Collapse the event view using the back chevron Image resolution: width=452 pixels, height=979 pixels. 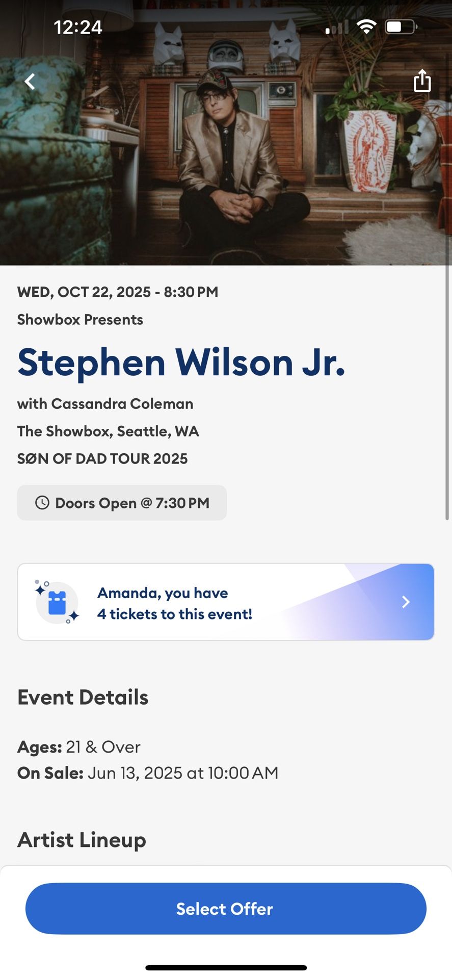[30, 81]
